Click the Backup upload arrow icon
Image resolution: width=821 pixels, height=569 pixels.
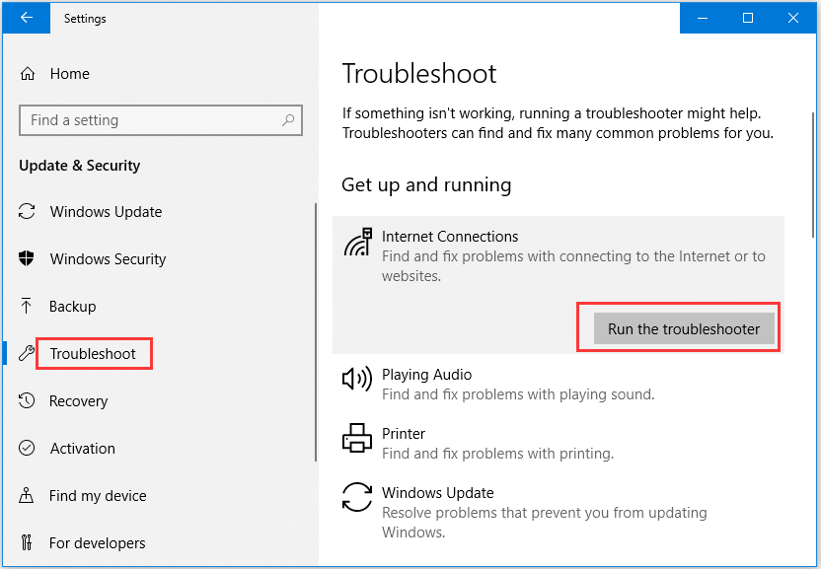point(28,307)
